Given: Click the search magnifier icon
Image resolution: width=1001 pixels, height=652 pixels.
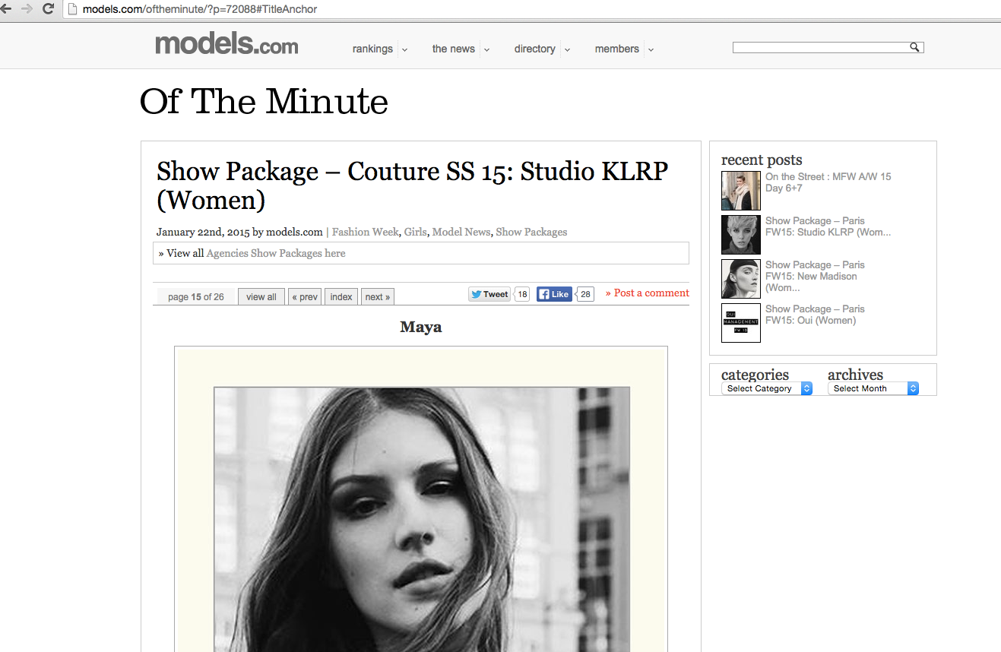Looking at the screenshot, I should (x=914, y=47).
